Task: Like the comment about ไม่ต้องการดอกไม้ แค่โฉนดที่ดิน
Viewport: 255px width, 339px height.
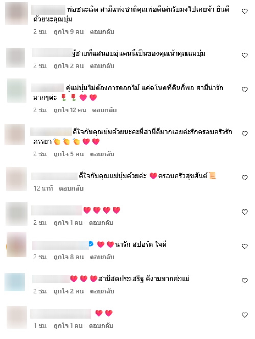Action: (x=244, y=89)
